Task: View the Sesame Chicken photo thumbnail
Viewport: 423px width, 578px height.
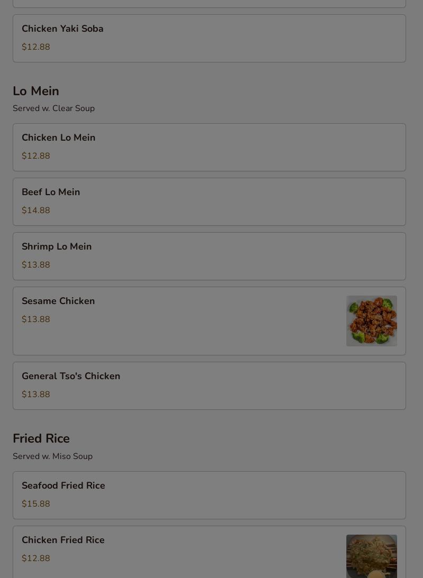Action: 371,320
